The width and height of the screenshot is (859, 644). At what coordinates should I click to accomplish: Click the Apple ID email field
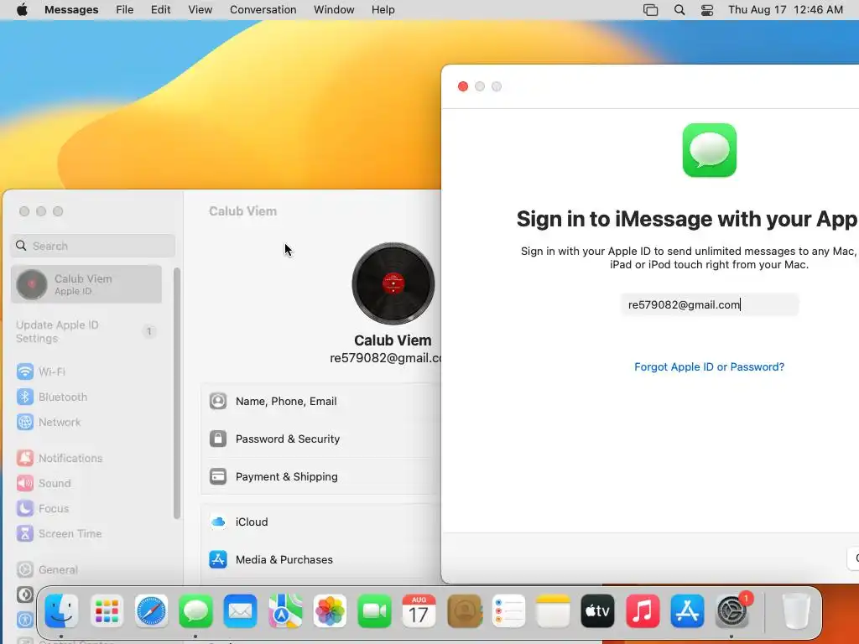710,304
